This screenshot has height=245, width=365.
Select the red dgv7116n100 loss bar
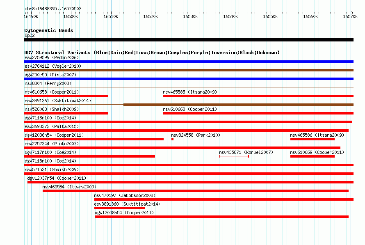click(x=188, y=122)
